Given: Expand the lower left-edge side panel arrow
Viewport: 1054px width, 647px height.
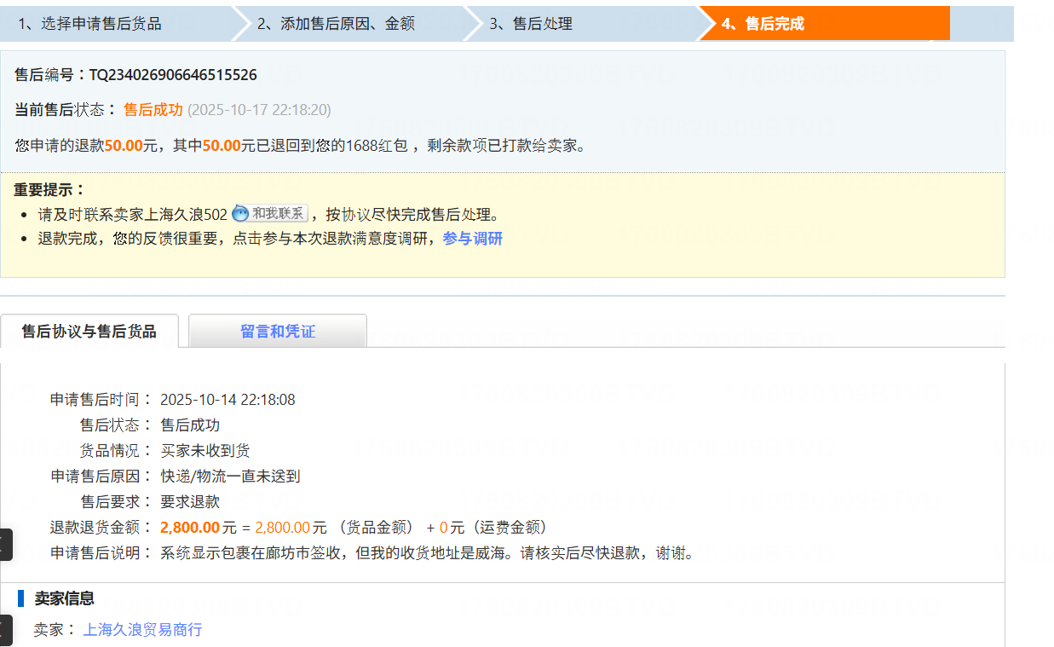Looking at the screenshot, I should (x=5, y=630).
